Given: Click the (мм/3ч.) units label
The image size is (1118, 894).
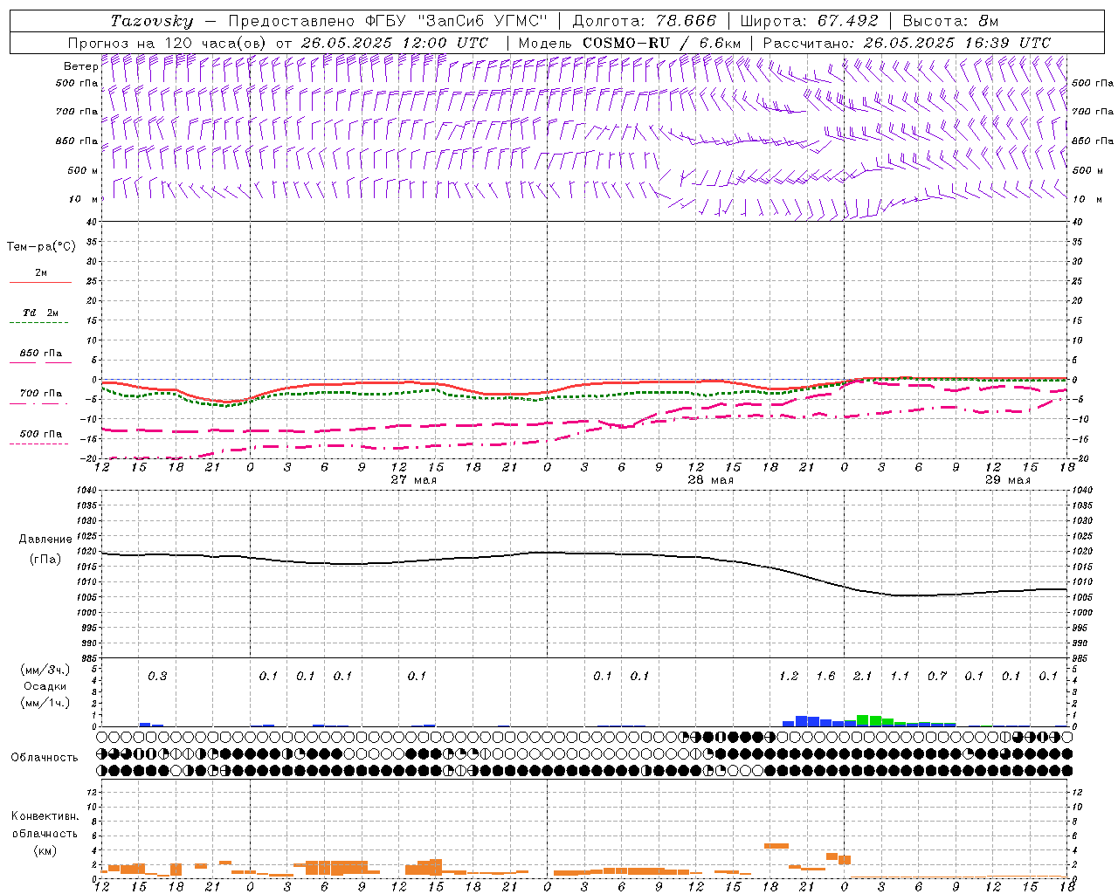Looking at the screenshot, I should 45,670.
